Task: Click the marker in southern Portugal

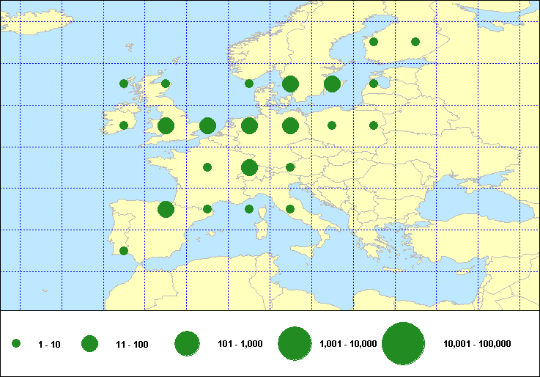Action: pos(124,251)
